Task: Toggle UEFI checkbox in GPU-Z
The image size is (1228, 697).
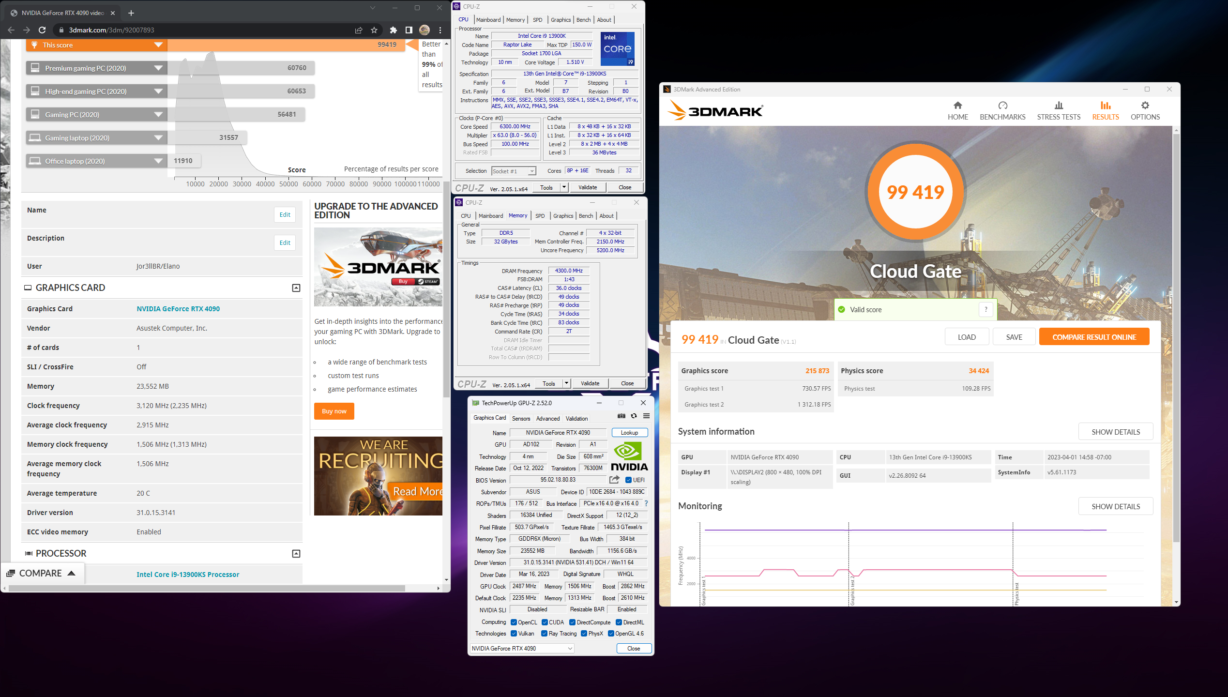Action: click(628, 480)
